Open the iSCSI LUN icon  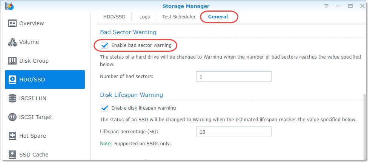click(x=13, y=98)
